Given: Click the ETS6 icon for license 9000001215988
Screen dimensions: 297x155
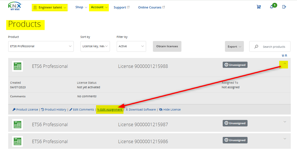Looking at the screenshot, I should pos(18,66).
